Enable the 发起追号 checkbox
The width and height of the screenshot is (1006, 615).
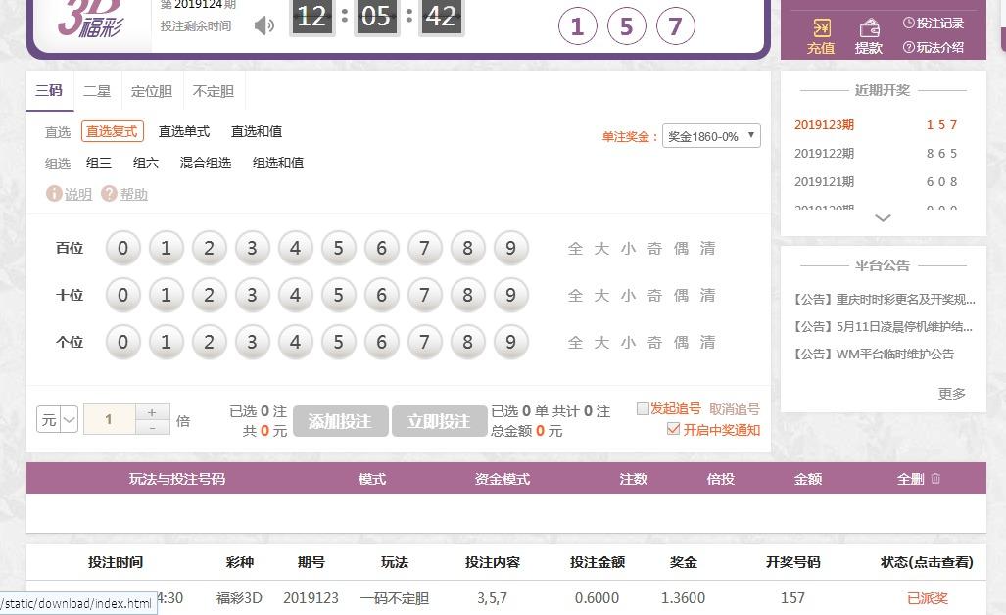point(643,409)
